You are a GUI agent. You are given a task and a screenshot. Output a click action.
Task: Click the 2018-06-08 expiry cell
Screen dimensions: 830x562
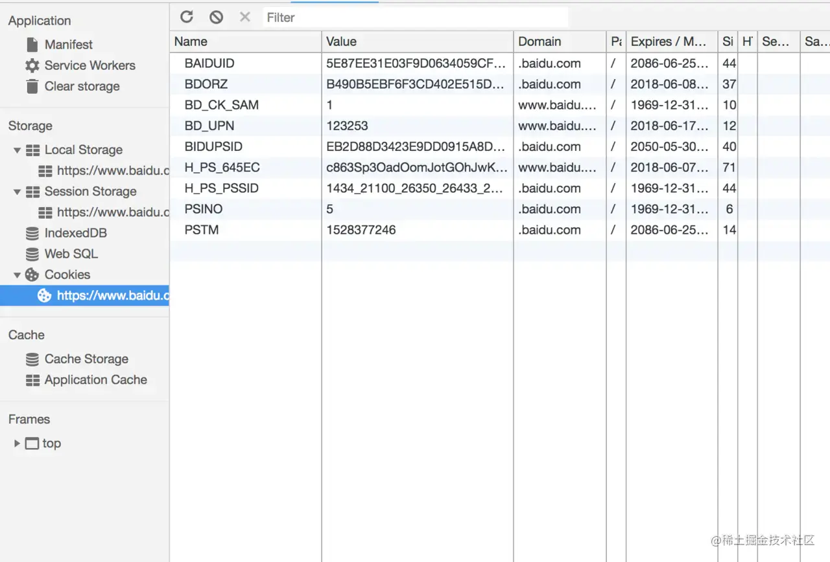[670, 84]
